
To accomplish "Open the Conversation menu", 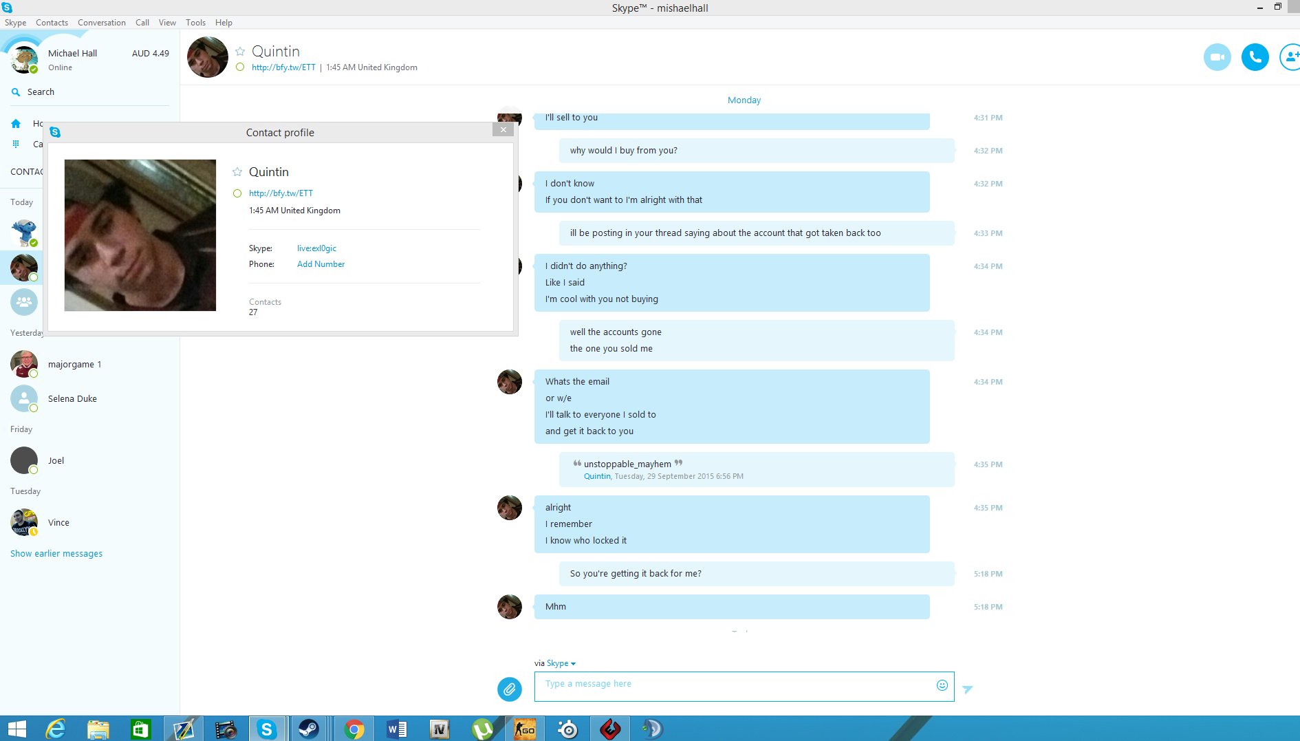I will click(102, 23).
